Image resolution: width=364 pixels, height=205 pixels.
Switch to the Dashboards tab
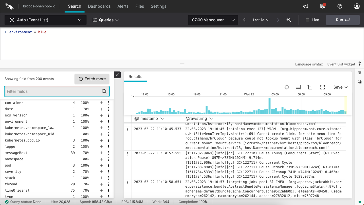click(99, 6)
